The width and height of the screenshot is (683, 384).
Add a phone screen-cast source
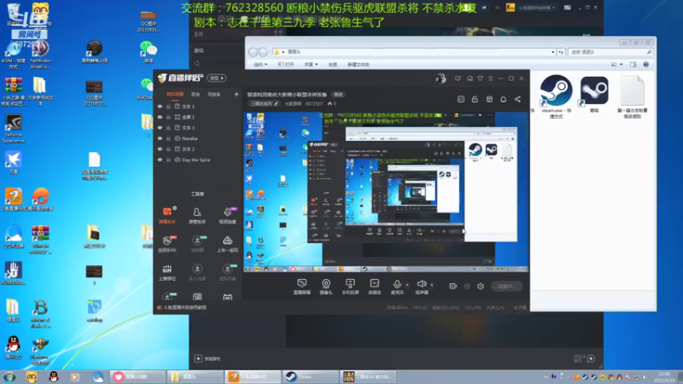coord(350,287)
